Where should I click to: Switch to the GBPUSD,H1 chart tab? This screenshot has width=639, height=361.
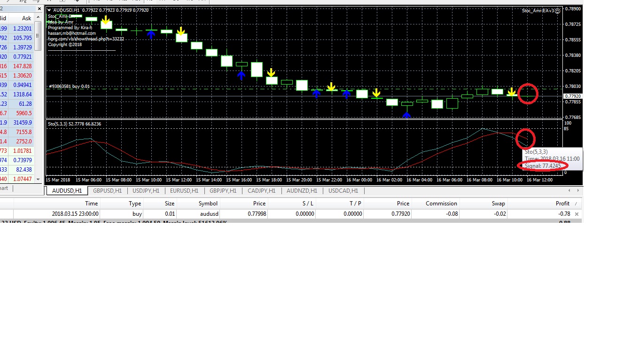pos(107,191)
